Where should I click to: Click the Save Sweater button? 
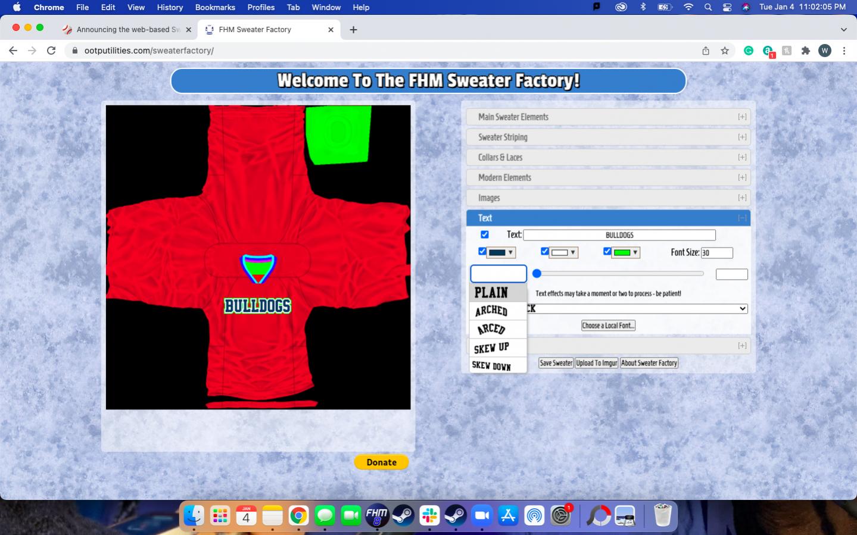(x=556, y=363)
